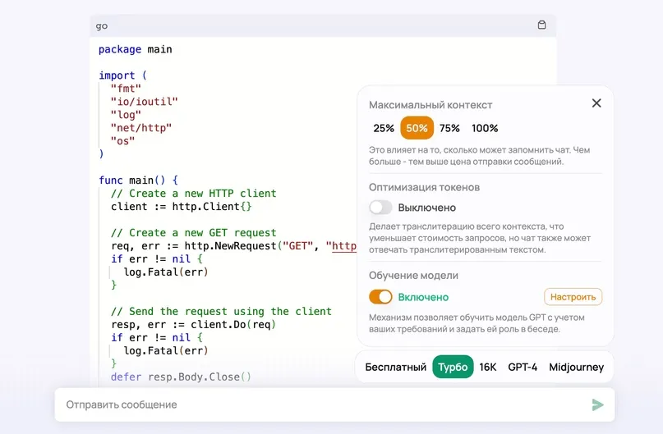Select the Турбо model tab
This screenshot has width=663, height=434.
(453, 367)
